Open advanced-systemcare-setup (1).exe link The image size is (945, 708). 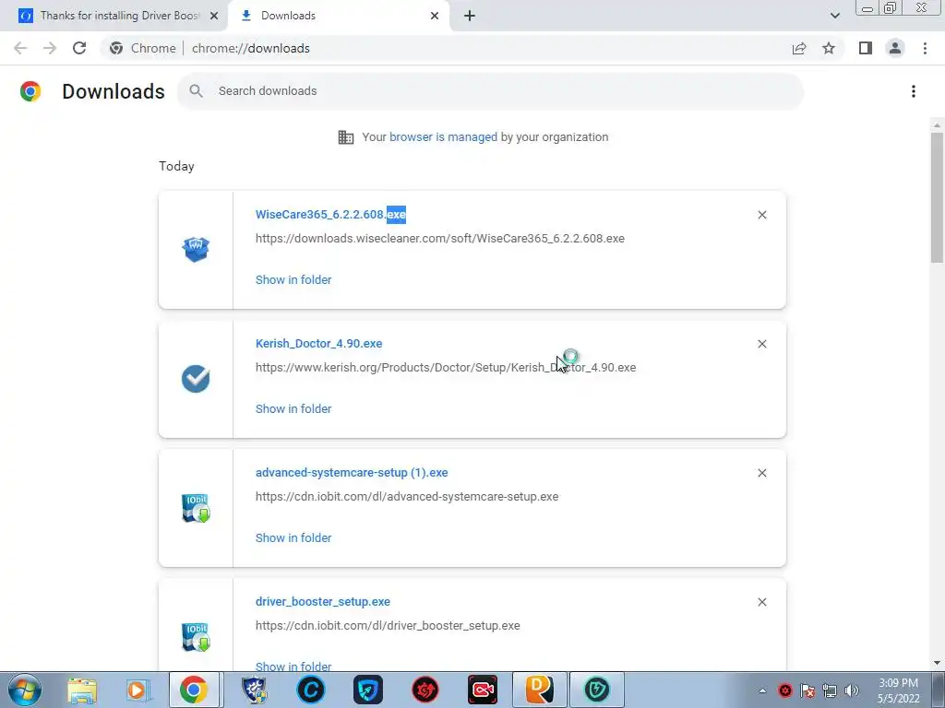click(352, 473)
